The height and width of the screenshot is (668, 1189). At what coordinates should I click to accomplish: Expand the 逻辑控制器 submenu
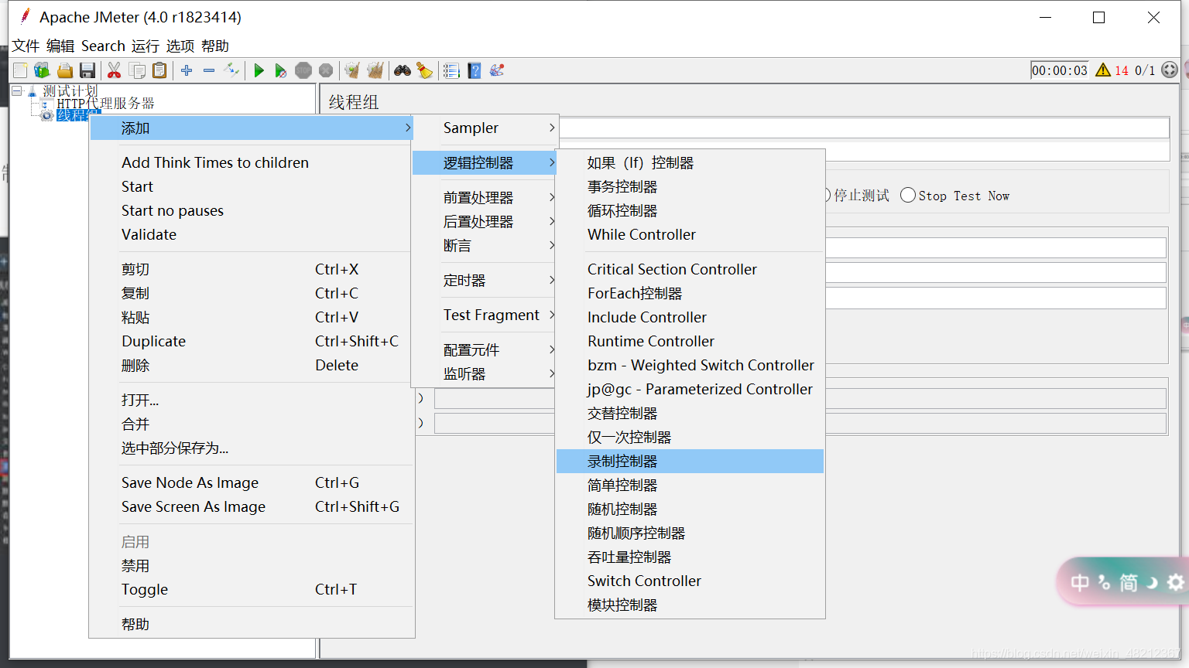[484, 162]
